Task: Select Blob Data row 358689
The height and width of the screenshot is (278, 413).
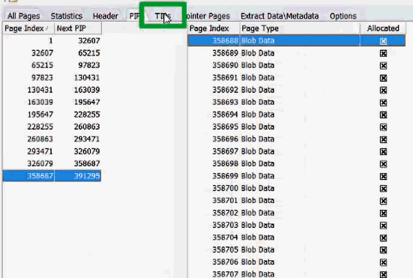Action: pyautogui.click(x=297, y=53)
